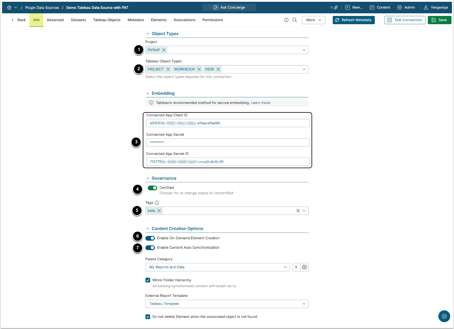Image resolution: width=454 pixels, height=329 pixels.
Task: Click the toolbar info circle icon
Action: (x=286, y=20)
